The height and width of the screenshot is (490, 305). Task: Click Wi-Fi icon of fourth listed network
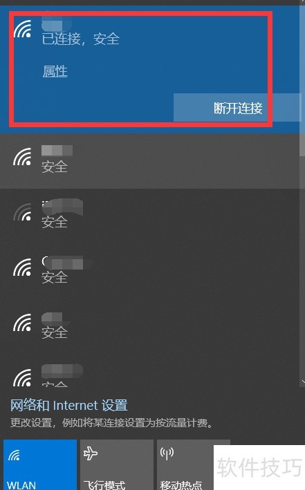[22, 267]
